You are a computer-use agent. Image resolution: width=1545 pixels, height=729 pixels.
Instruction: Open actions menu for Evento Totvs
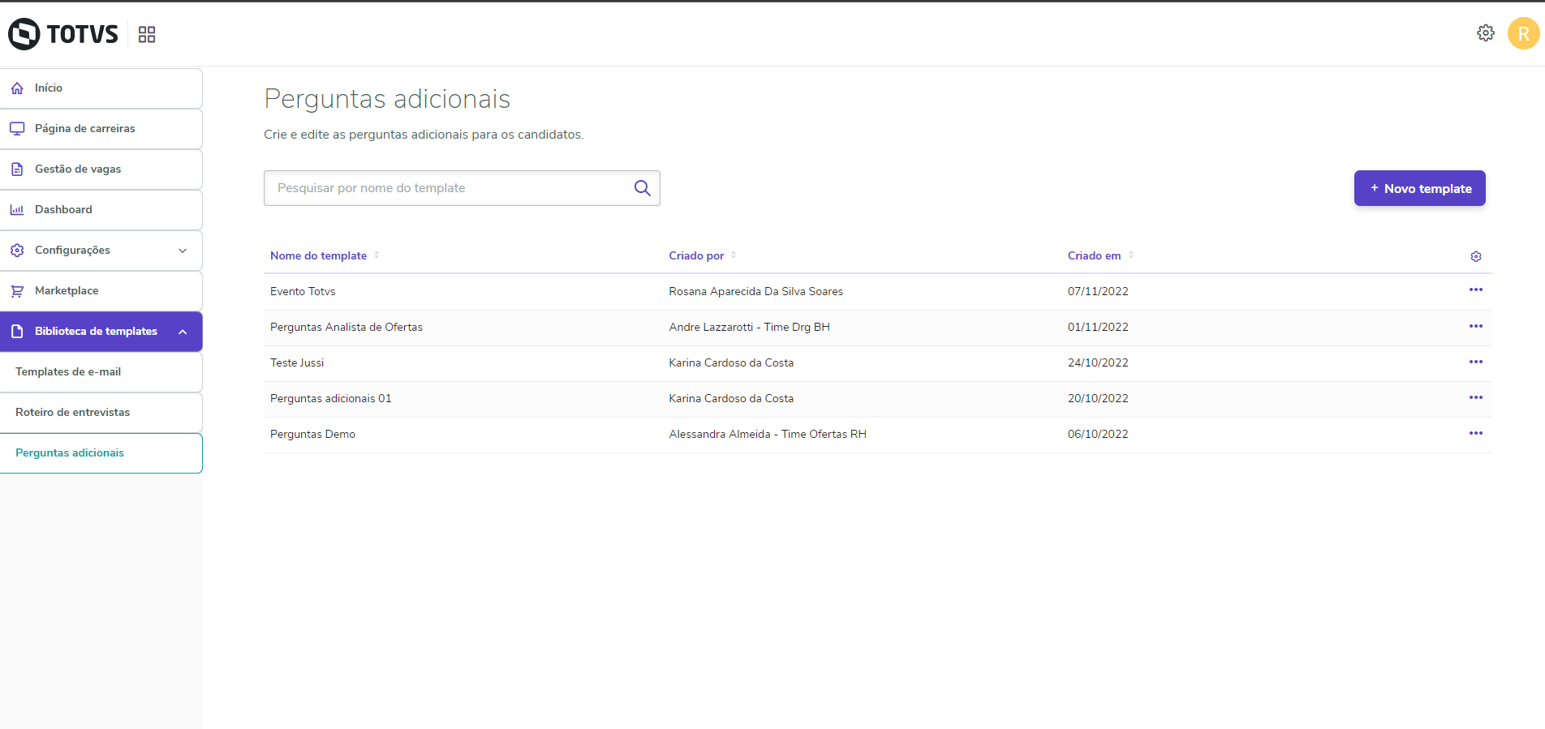point(1476,290)
